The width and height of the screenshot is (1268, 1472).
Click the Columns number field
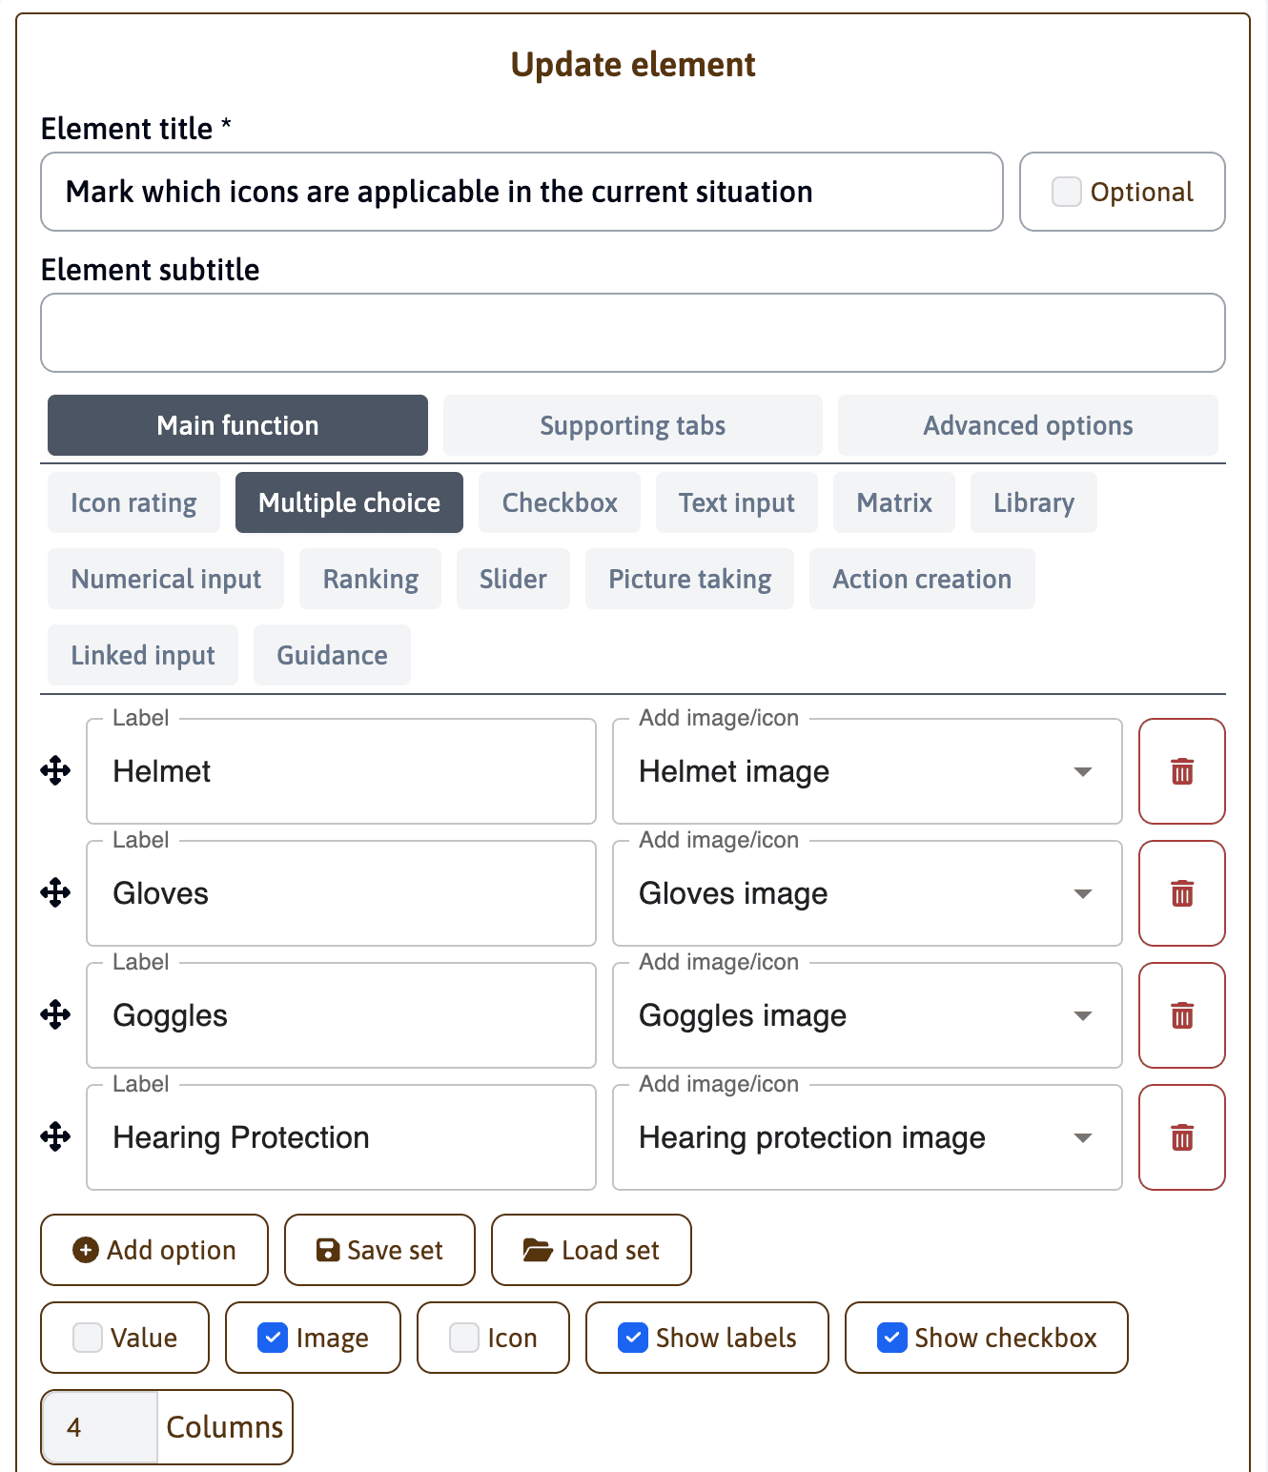click(x=98, y=1427)
